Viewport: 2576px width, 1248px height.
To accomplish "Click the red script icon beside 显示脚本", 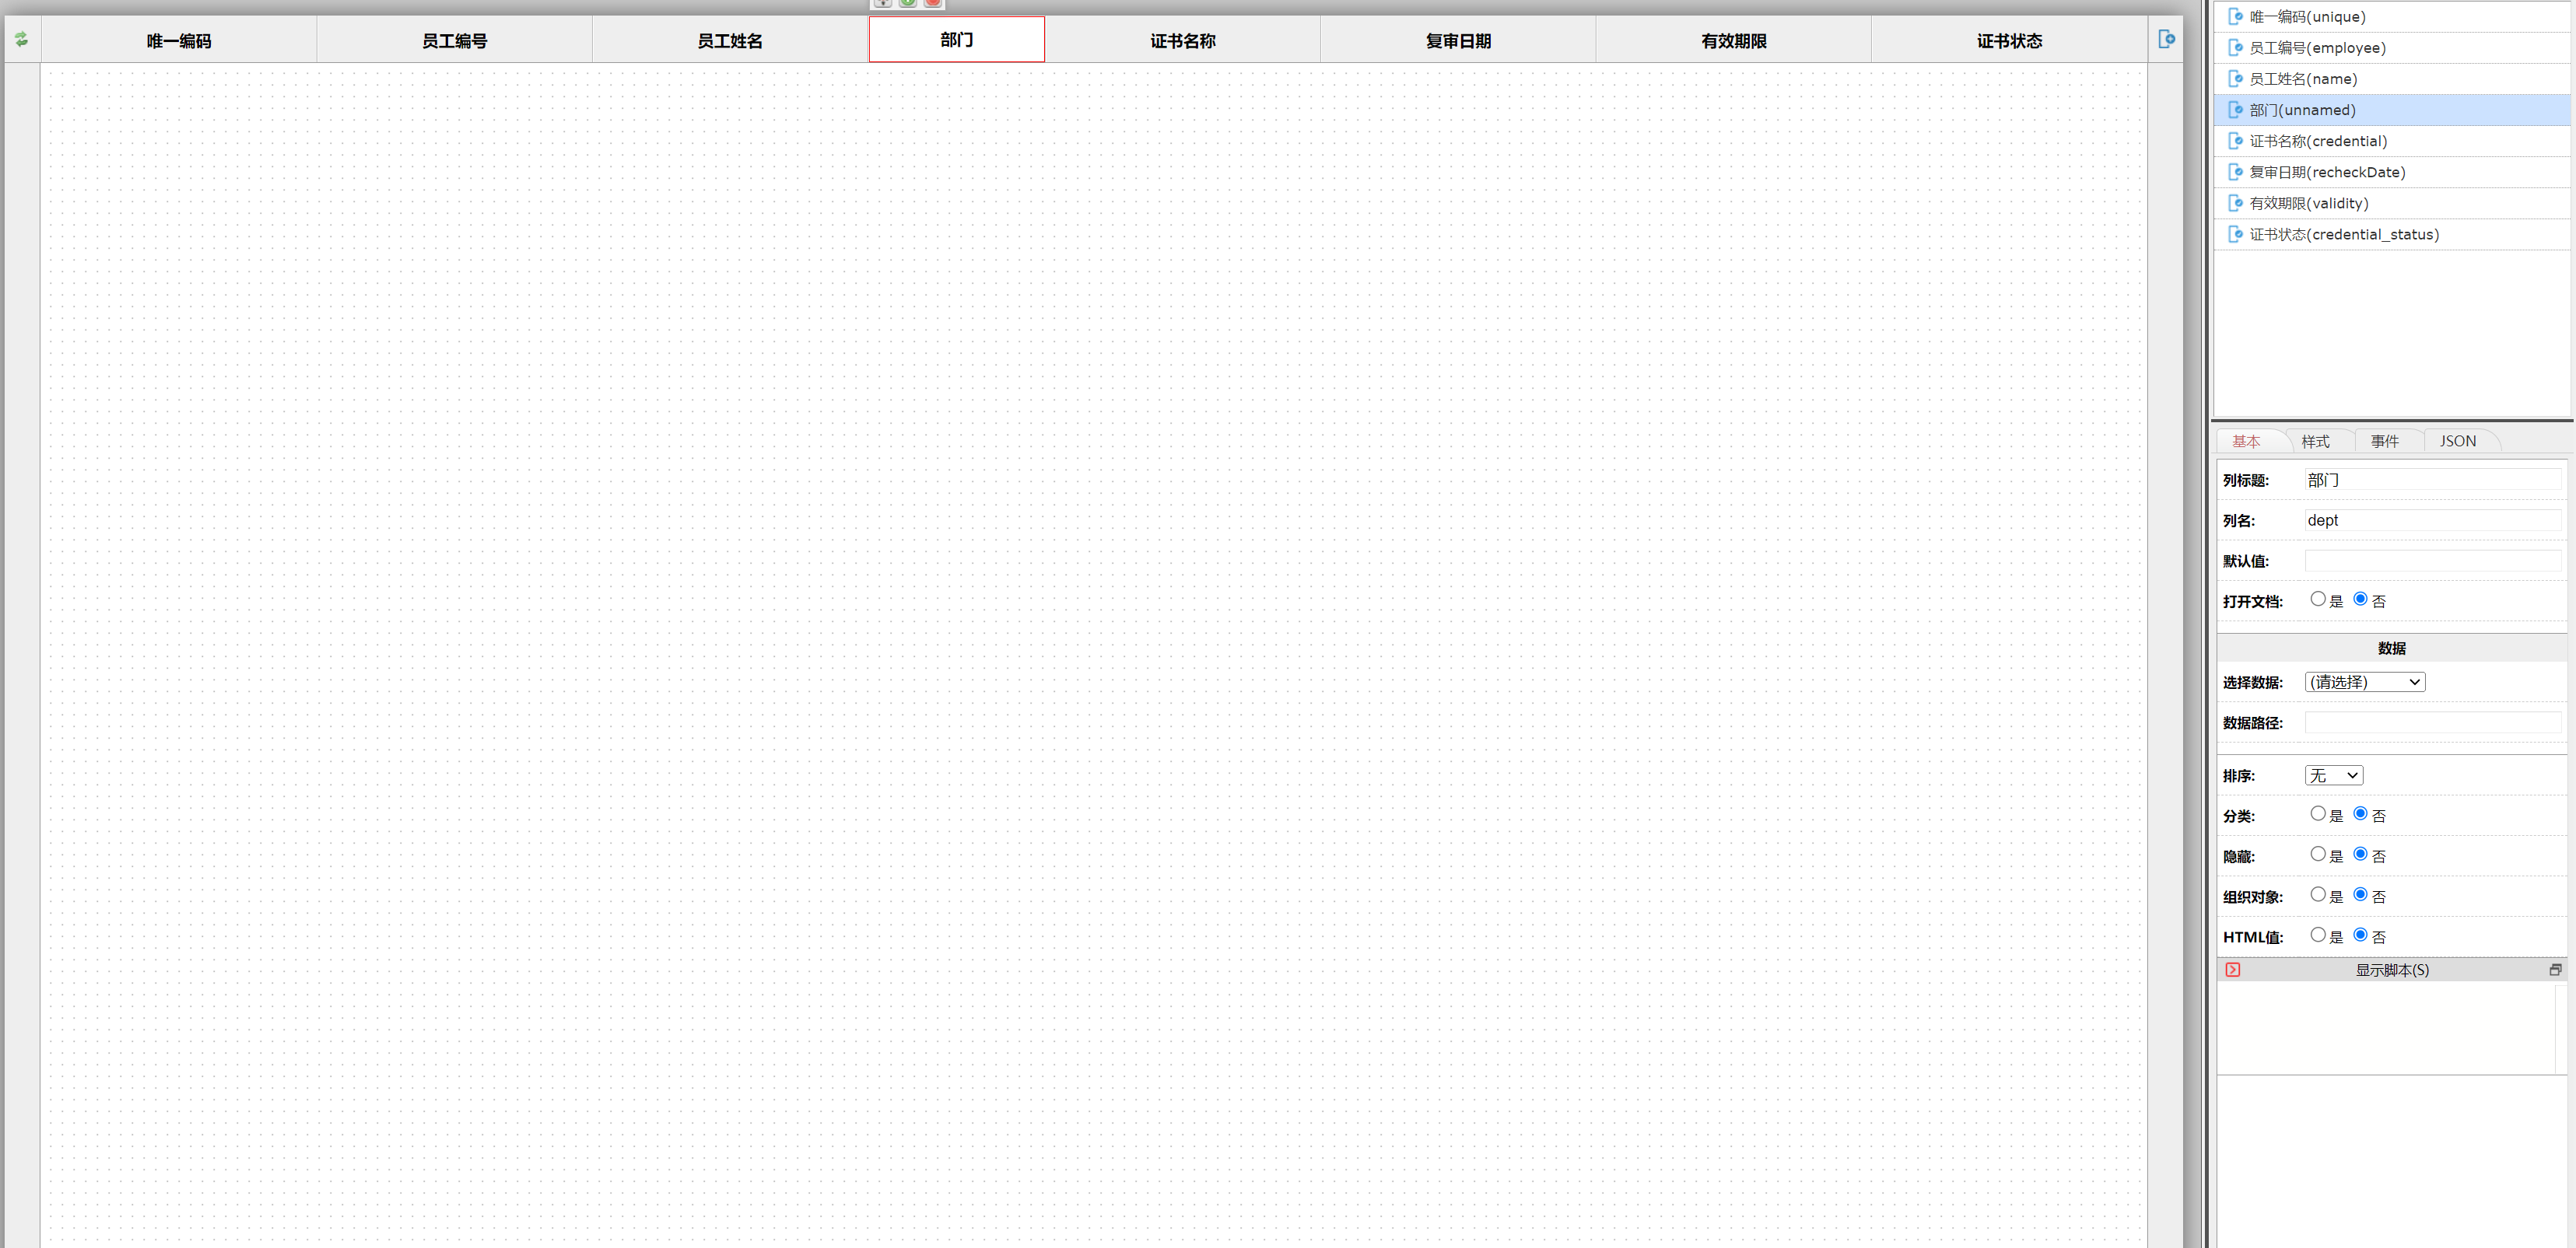I will pos(2232,969).
